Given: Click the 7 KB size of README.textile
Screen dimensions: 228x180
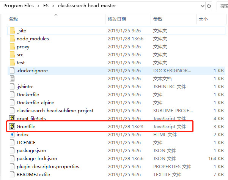Looking at the screenshot, I should pyautogui.click(x=219, y=174).
